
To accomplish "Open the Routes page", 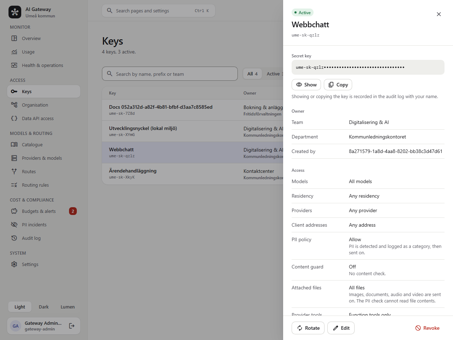I will click(x=44, y=171).
